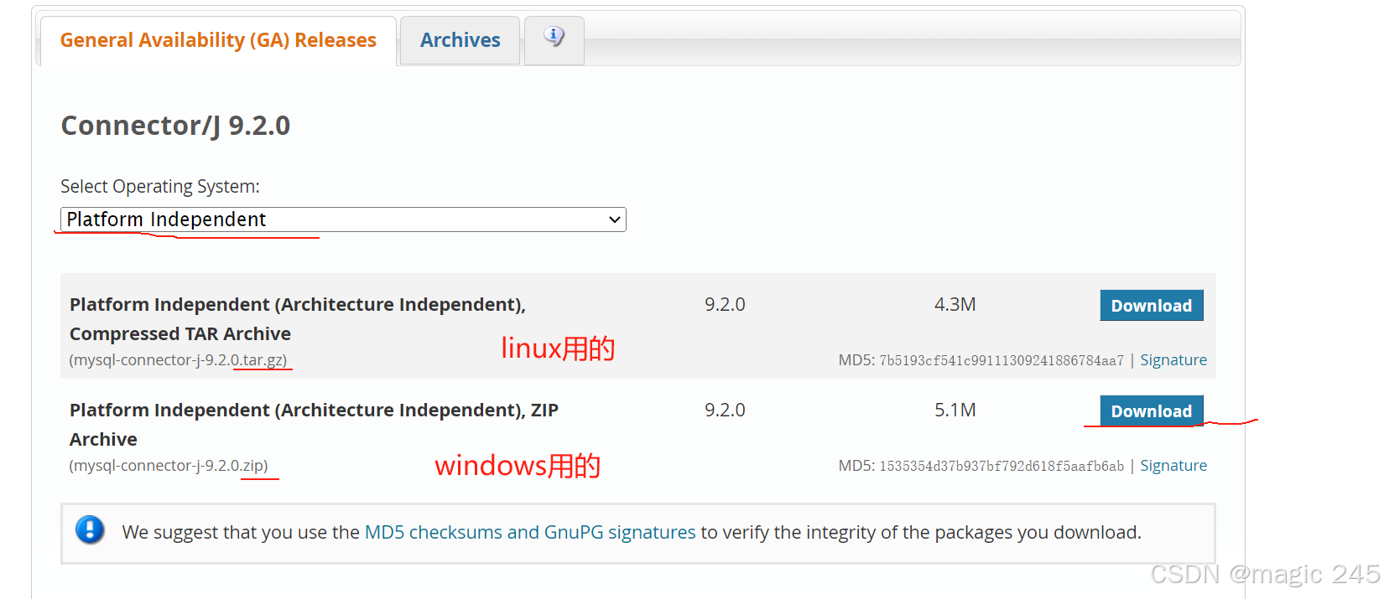Click the filename (mysql-connector-j-9.2.0.zip)
The image size is (1384, 599).
click(169, 466)
